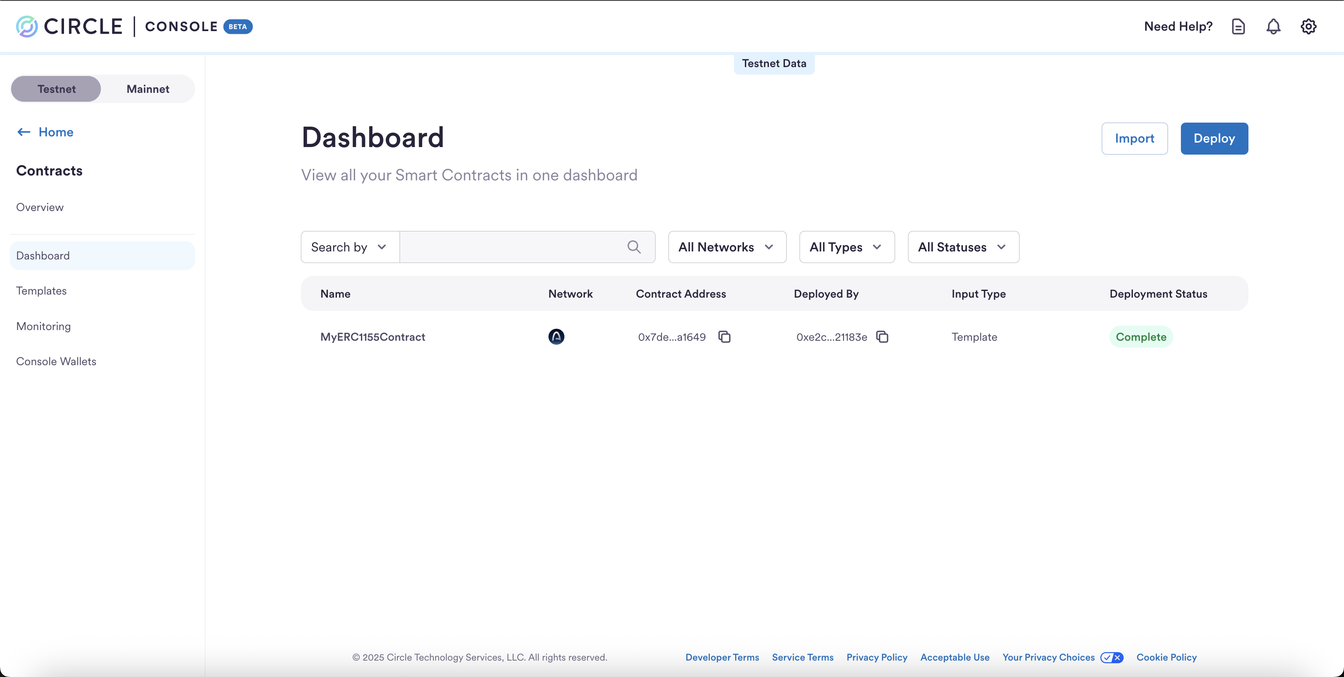
Task: Toggle Your Privacy Choices icon
Action: tap(1112, 657)
